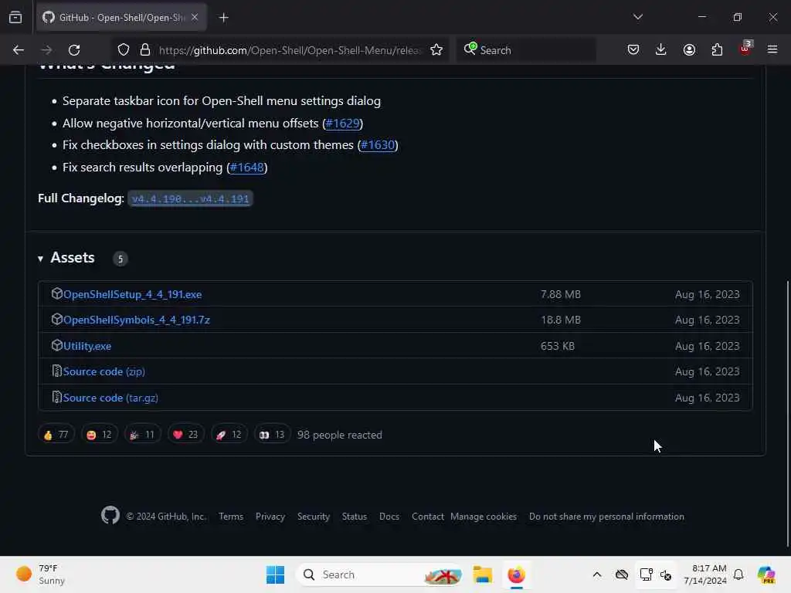Go back to the previous page
The width and height of the screenshot is (791, 593).
pyautogui.click(x=19, y=50)
